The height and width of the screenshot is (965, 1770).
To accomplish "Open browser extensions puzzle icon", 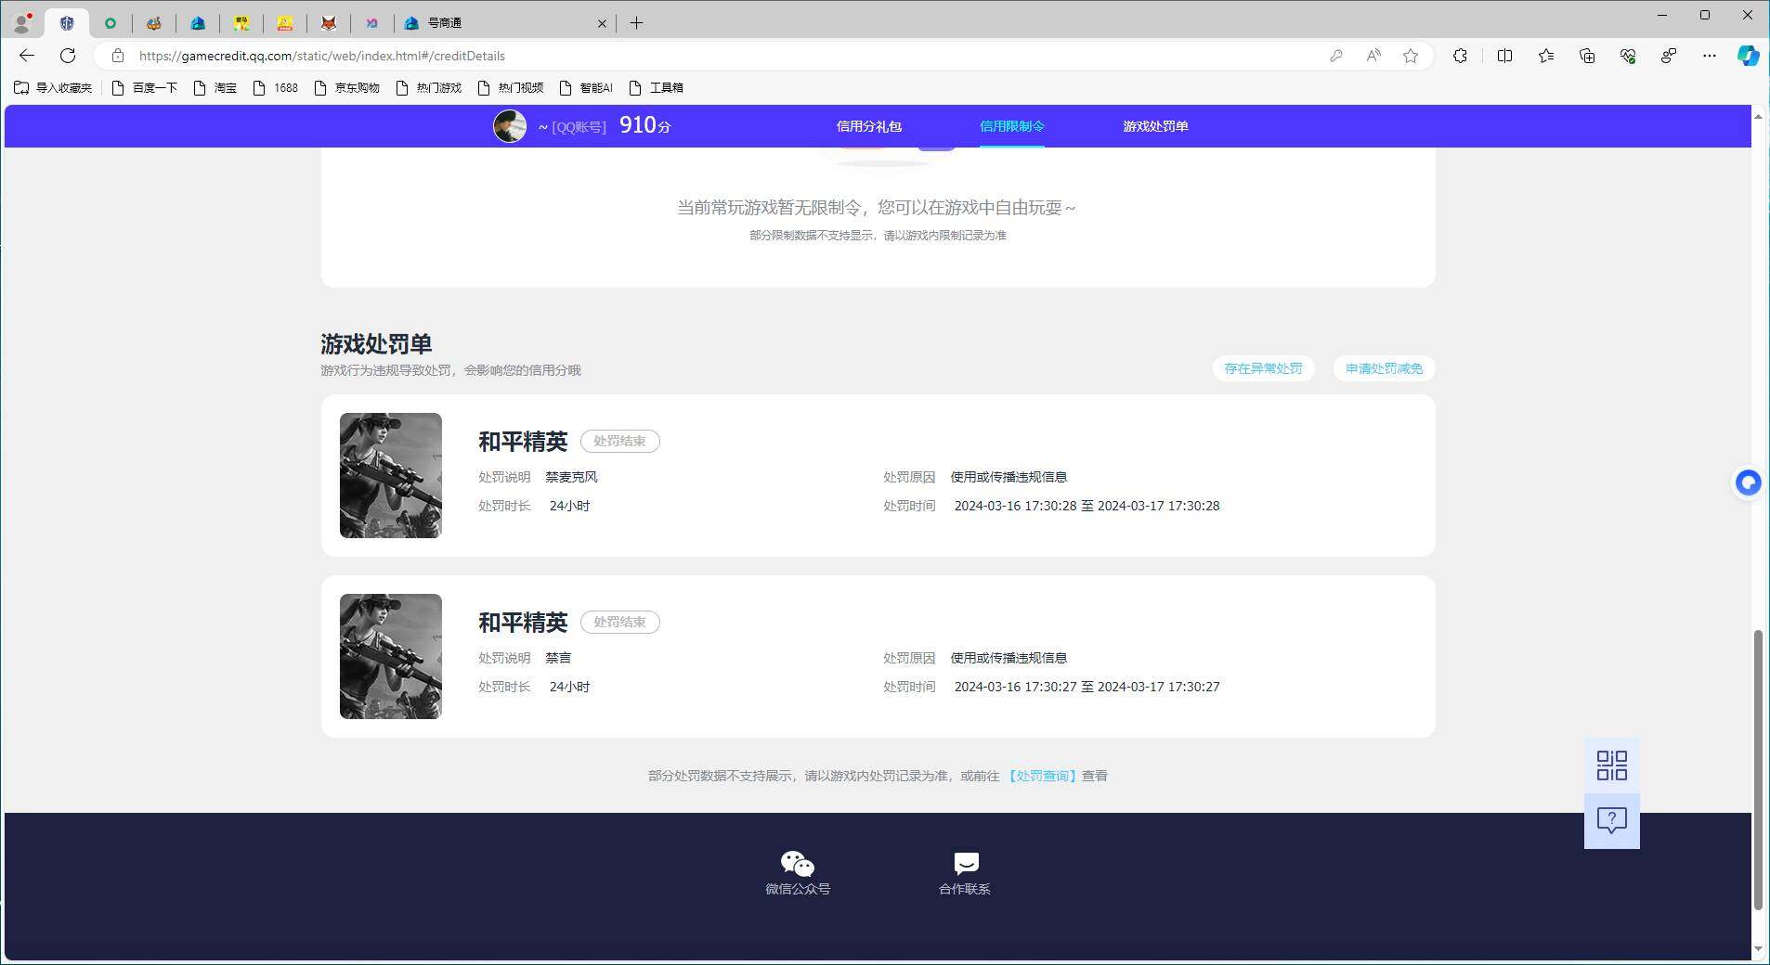I will 1460,56.
